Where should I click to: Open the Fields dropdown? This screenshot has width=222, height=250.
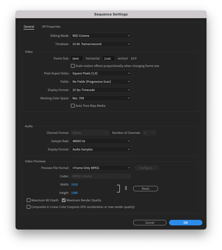(x=101, y=81)
